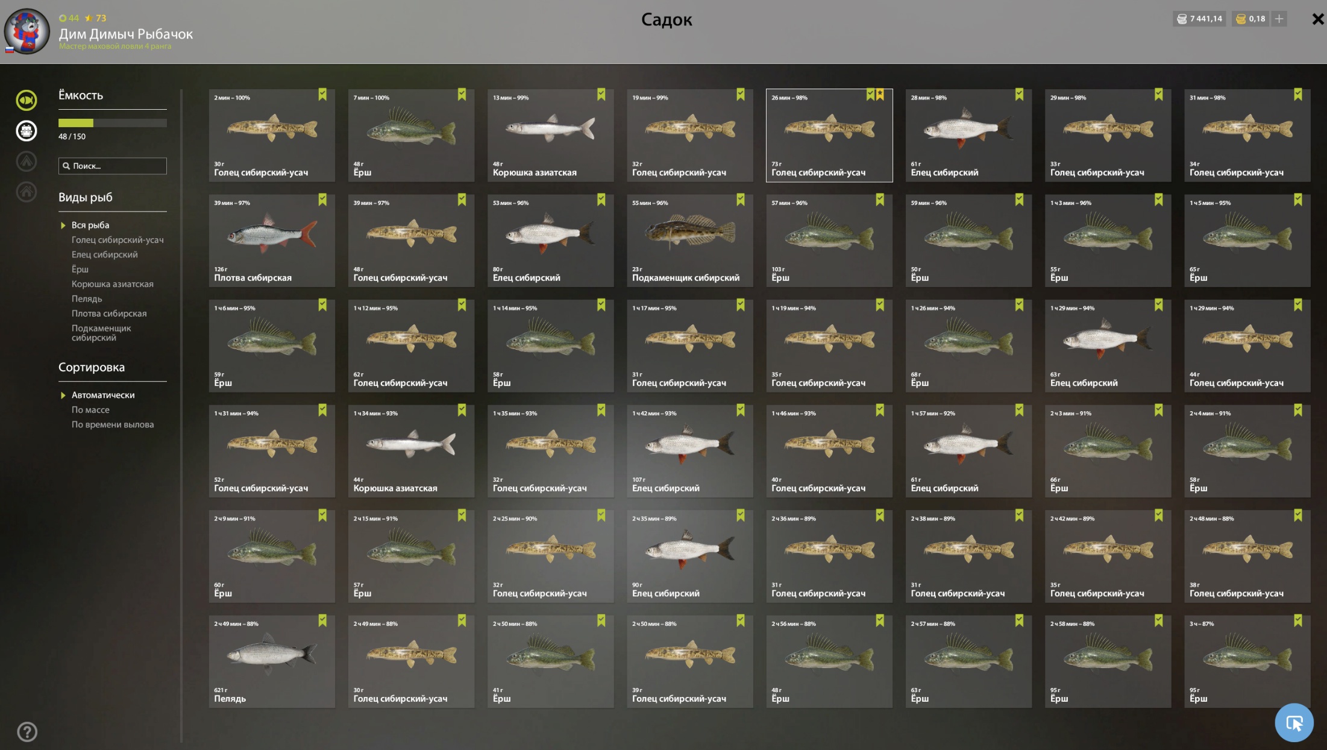This screenshot has height=750, width=1327.
Task: Filter by Подкаменщик сибирский species
Action: tap(101, 333)
